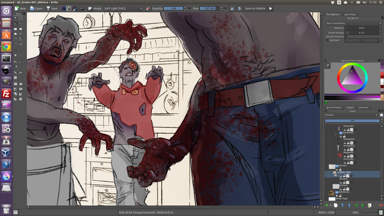This screenshot has width=384, height=216.
Task: Select the Line tool in toolbox
Action: click(x=21, y=25)
